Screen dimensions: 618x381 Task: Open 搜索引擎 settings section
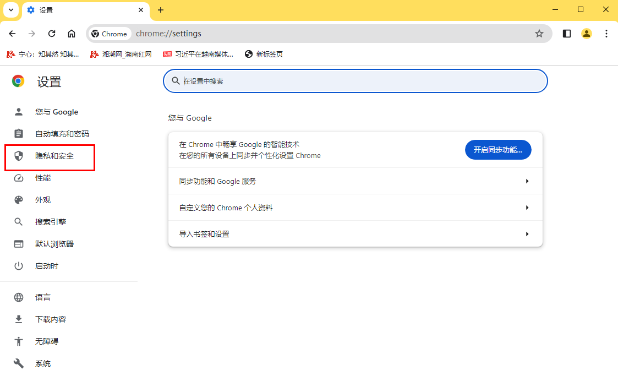[51, 222]
